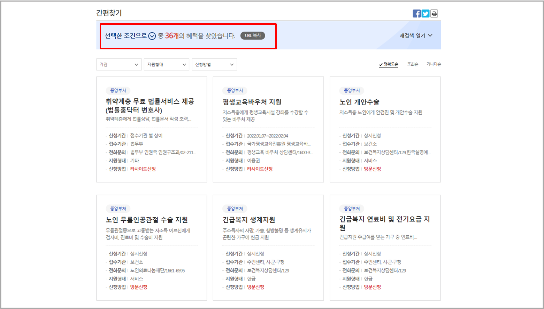This screenshot has height=309, width=544.
Task: Select the 가나다순 sort option
Action: coord(433,64)
